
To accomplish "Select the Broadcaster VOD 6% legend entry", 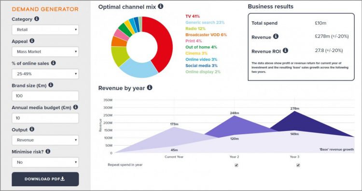I will 206,35.
